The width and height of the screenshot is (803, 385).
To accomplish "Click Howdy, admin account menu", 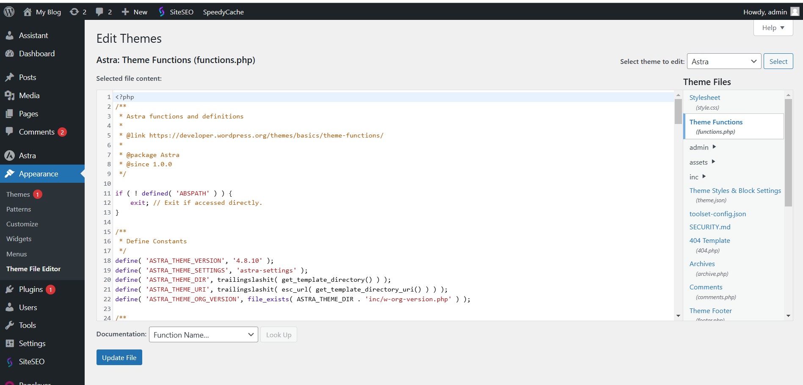I will [771, 12].
